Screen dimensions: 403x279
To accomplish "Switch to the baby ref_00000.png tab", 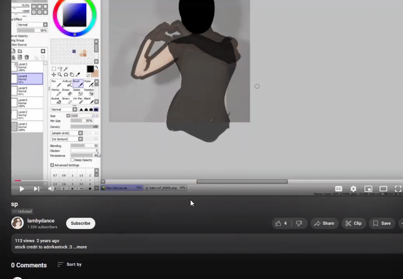I will pos(165,188).
